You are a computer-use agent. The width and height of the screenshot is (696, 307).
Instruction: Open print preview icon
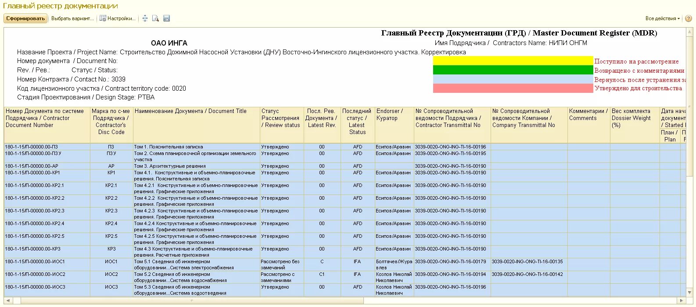tap(155, 18)
